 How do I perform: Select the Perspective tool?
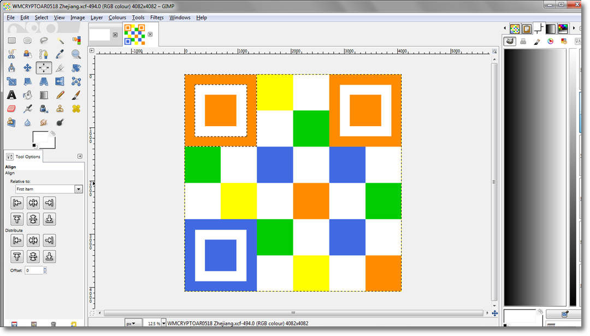pos(44,81)
